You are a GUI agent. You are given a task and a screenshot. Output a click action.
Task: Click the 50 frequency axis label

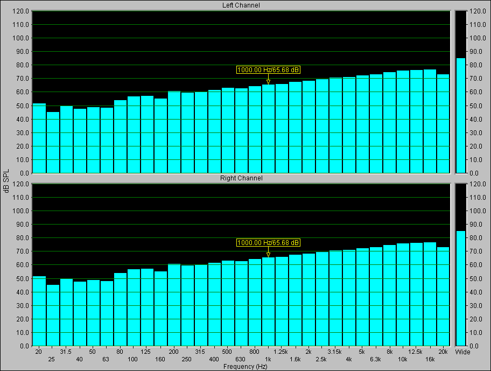pos(92,352)
